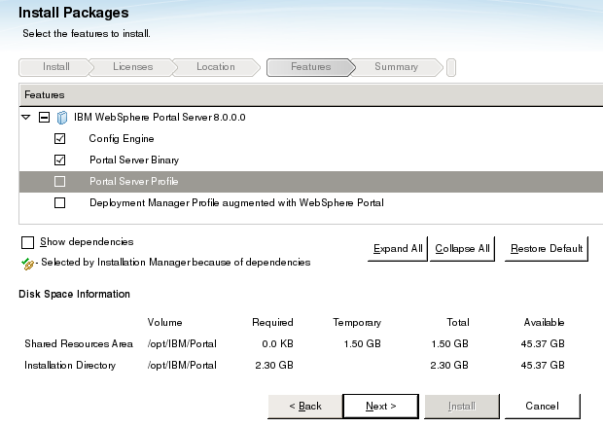Click the Expand All button

click(398, 249)
